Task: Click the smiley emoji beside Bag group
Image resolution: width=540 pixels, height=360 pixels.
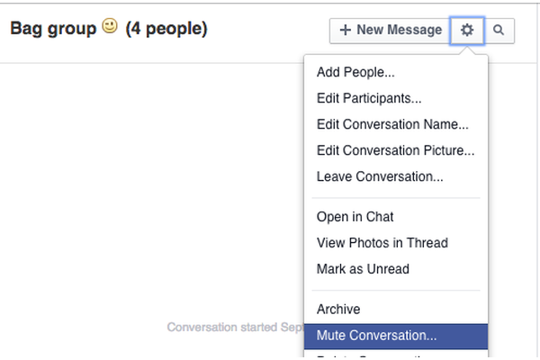Action: click(x=110, y=27)
